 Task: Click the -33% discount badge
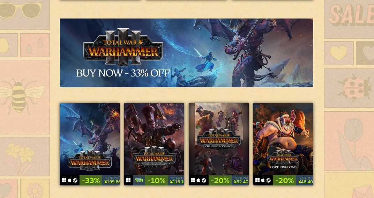pyautogui.click(x=91, y=180)
